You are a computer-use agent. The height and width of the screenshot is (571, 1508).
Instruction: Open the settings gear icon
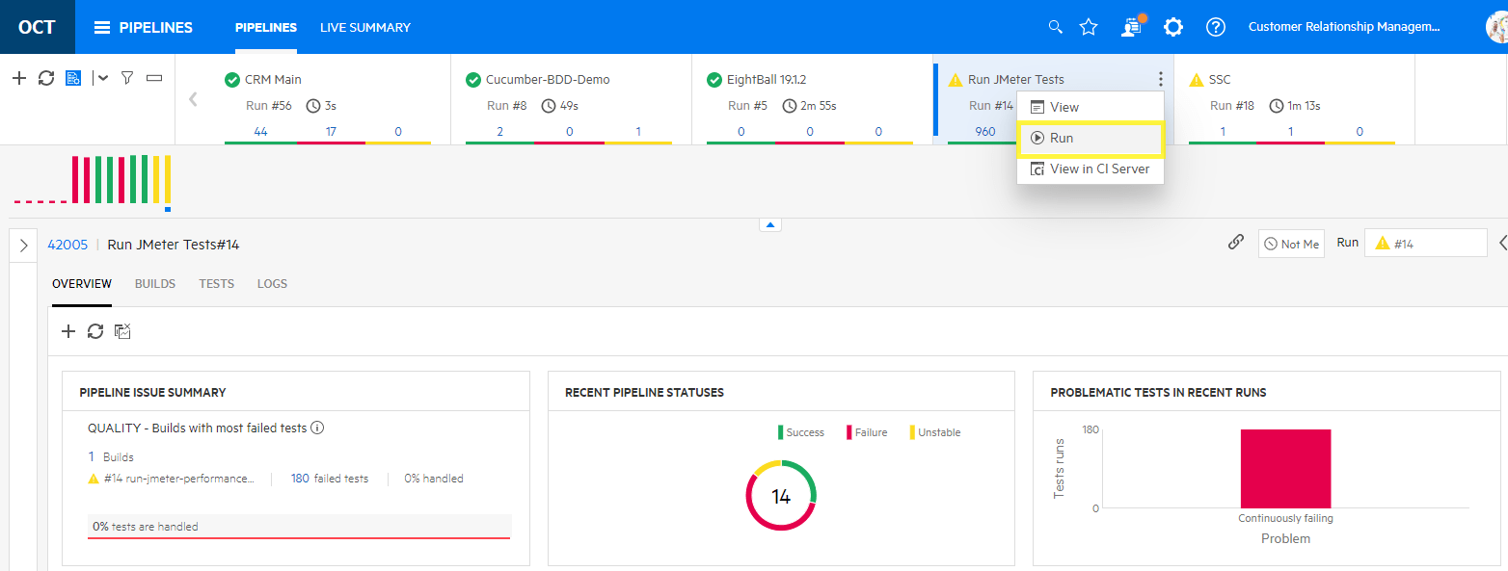1172,27
